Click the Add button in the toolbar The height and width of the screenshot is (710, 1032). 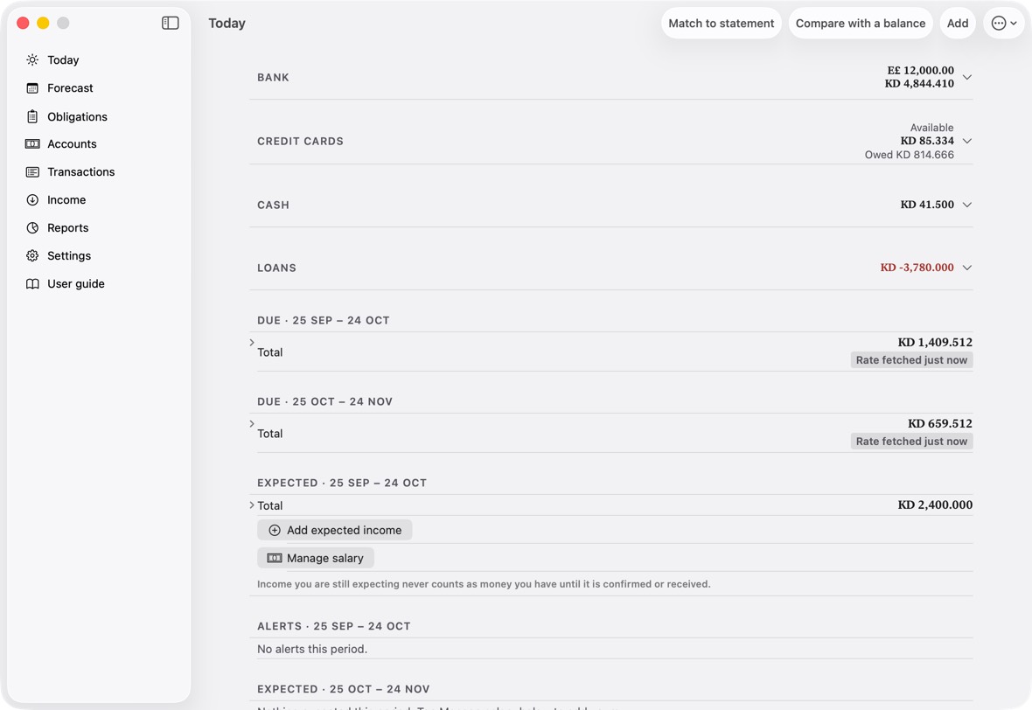click(958, 23)
